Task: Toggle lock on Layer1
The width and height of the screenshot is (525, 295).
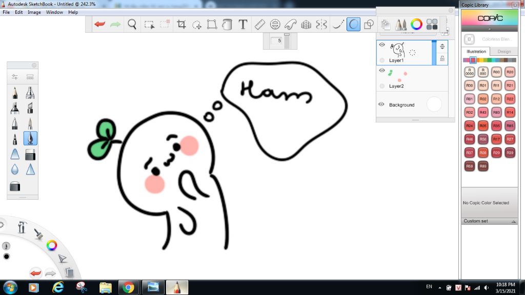Action: point(442,58)
